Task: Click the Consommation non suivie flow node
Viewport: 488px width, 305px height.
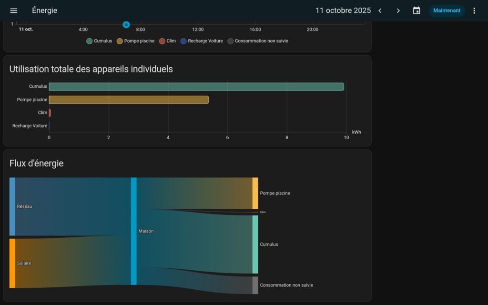Action: pyautogui.click(x=255, y=285)
